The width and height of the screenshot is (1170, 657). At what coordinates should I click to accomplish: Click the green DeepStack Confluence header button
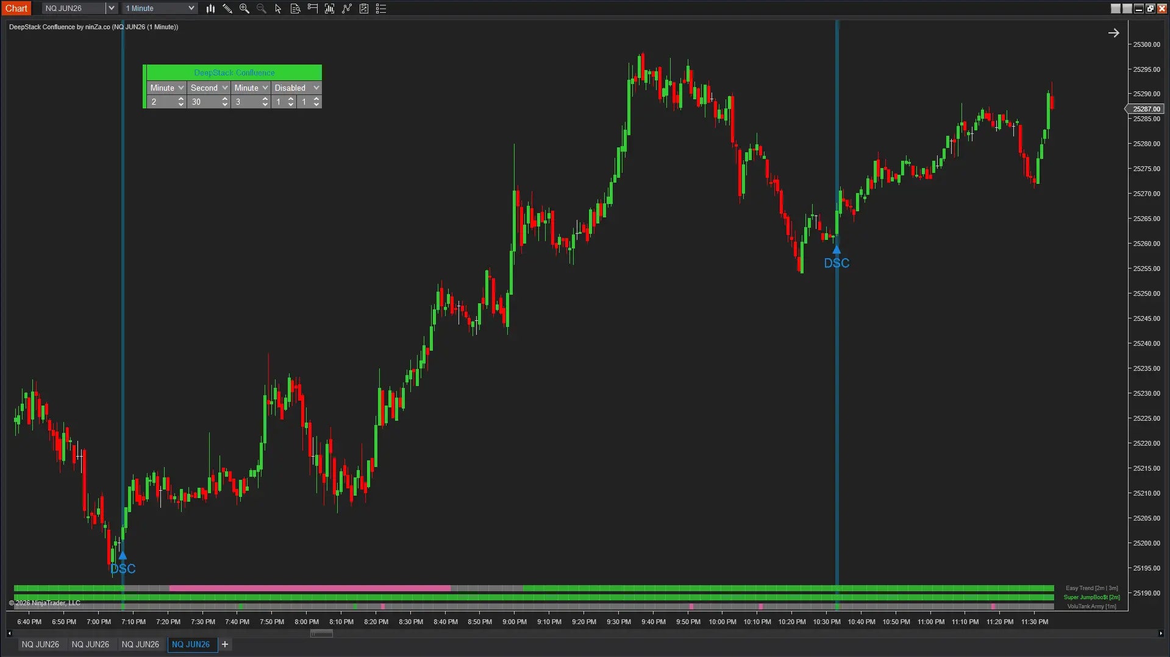[234, 72]
